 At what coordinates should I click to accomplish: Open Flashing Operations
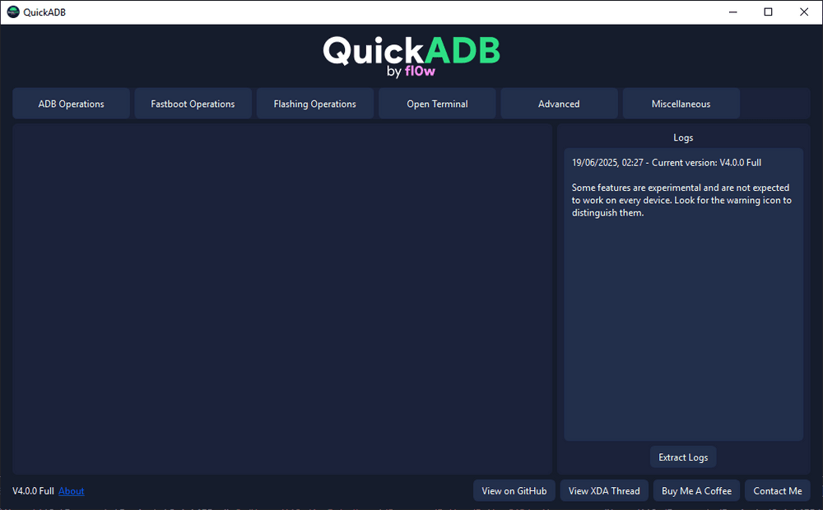pyautogui.click(x=314, y=104)
